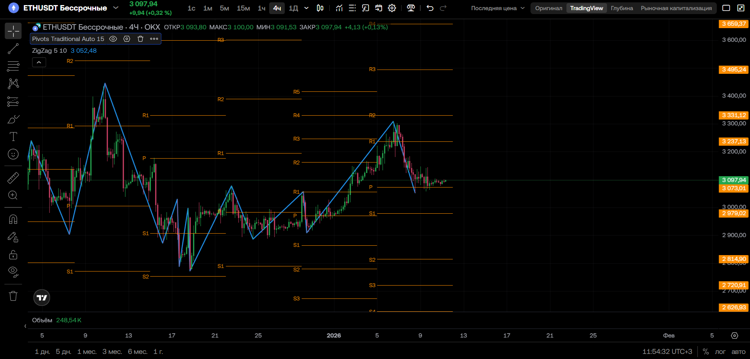The image size is (750, 359).
Task: Set the range to 1 г.
Action: [158, 352]
